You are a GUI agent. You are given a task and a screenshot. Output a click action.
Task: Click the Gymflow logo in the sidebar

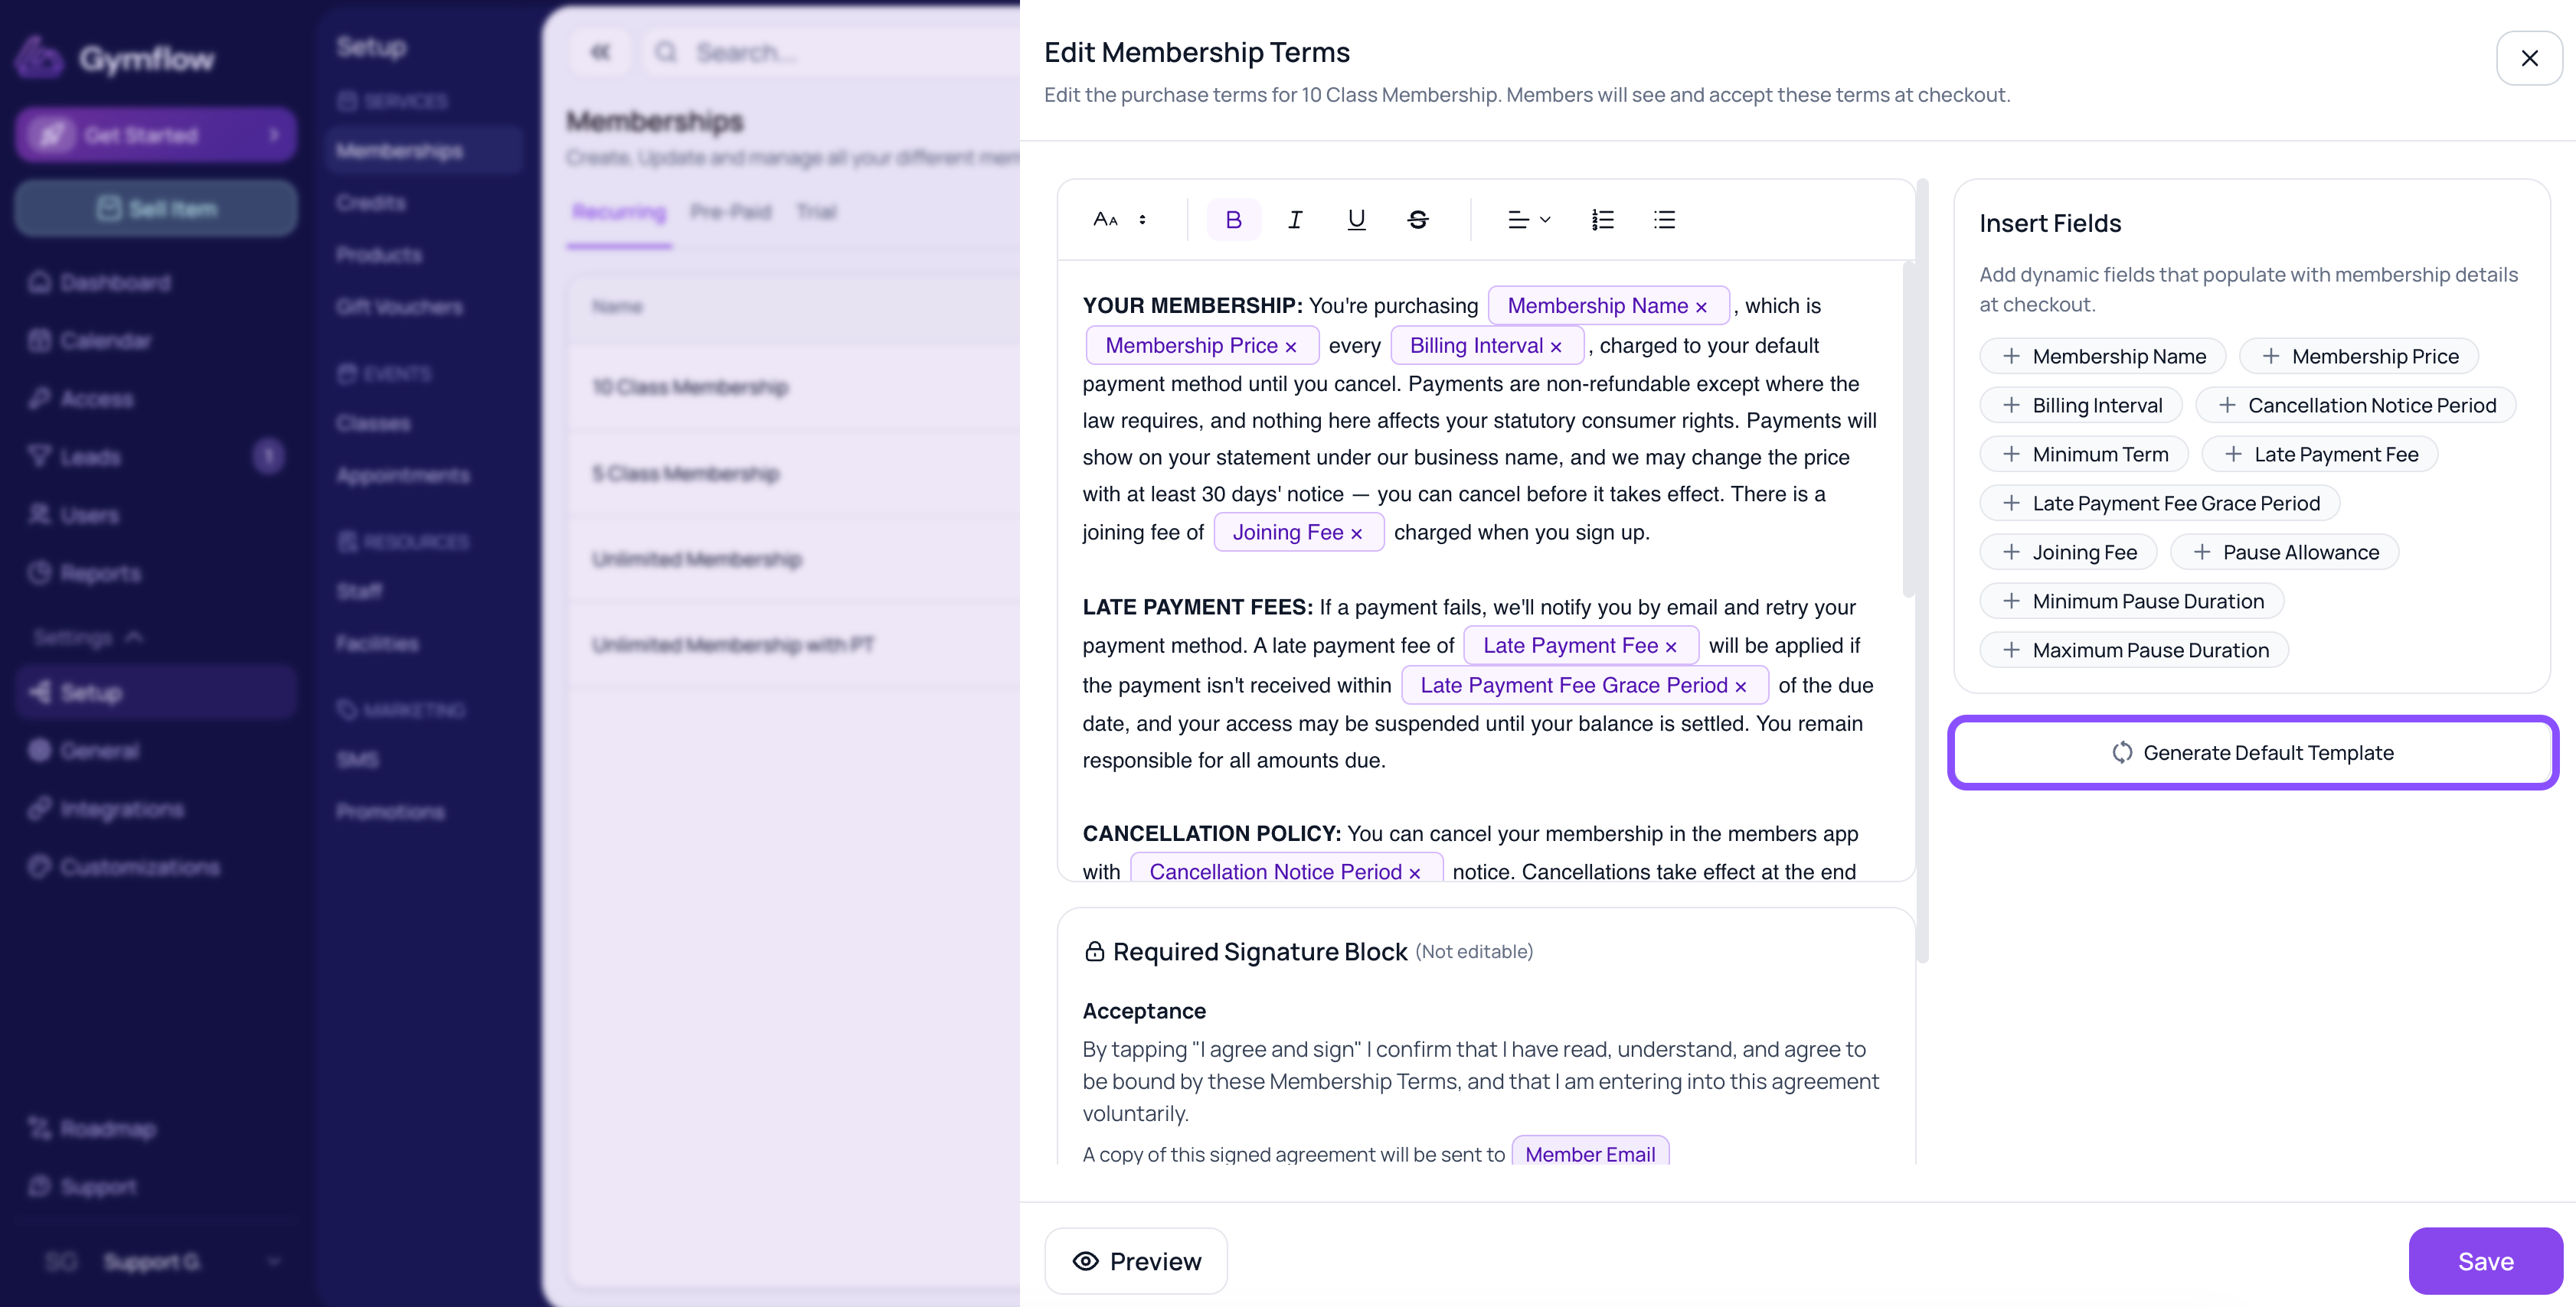pos(116,58)
